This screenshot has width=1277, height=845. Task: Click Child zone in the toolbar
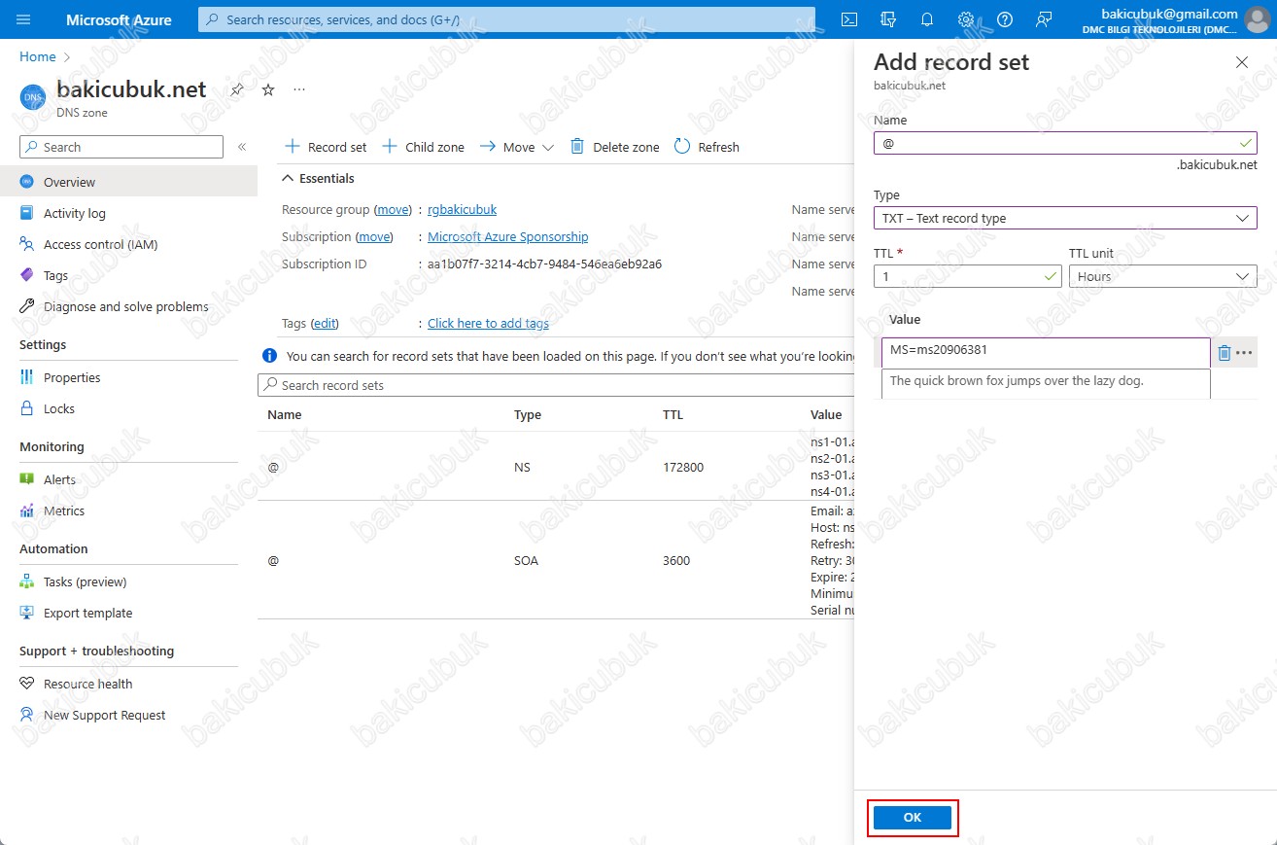(423, 147)
